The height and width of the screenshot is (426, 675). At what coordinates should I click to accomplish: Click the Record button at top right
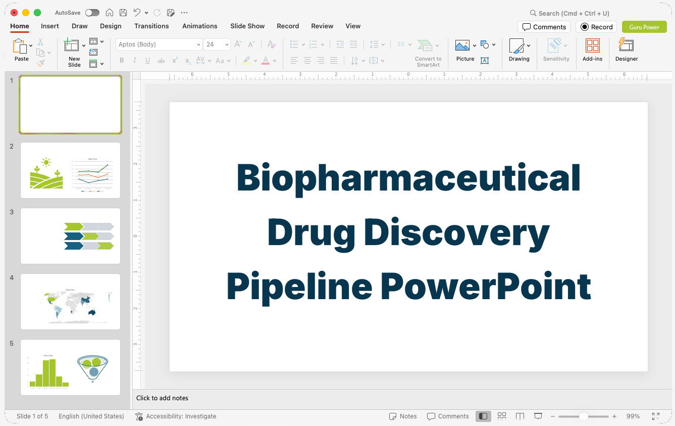(x=596, y=27)
